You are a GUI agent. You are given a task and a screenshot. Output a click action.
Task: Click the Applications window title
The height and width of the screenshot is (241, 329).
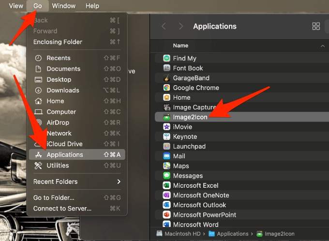coord(215,26)
